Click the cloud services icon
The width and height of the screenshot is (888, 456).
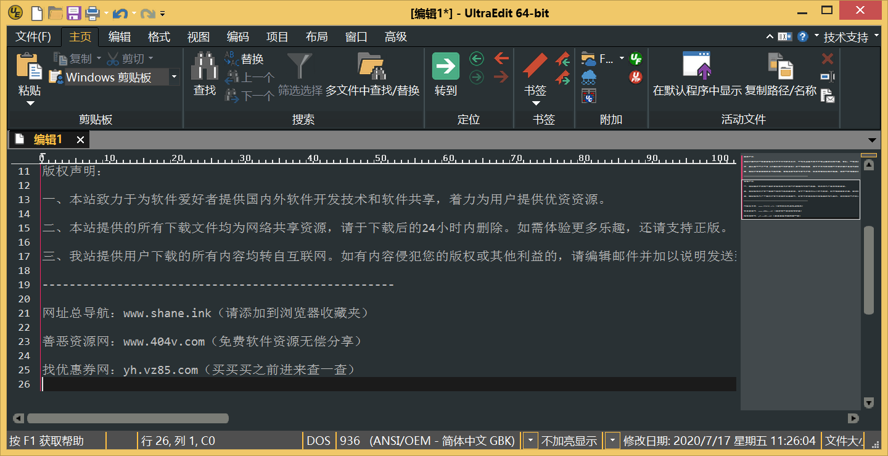coord(589,77)
